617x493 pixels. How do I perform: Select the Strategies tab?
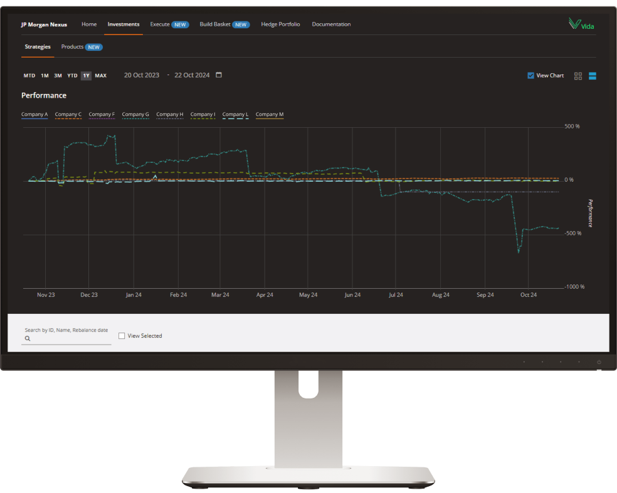tap(38, 47)
